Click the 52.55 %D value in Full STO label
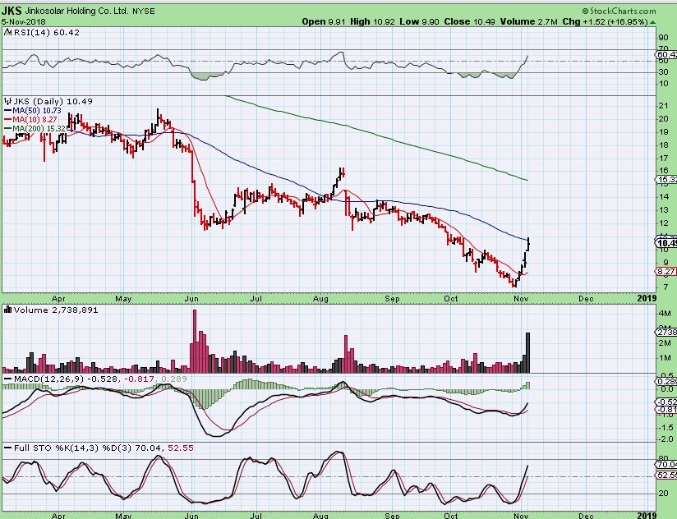The width and height of the screenshot is (677, 519). [181, 448]
